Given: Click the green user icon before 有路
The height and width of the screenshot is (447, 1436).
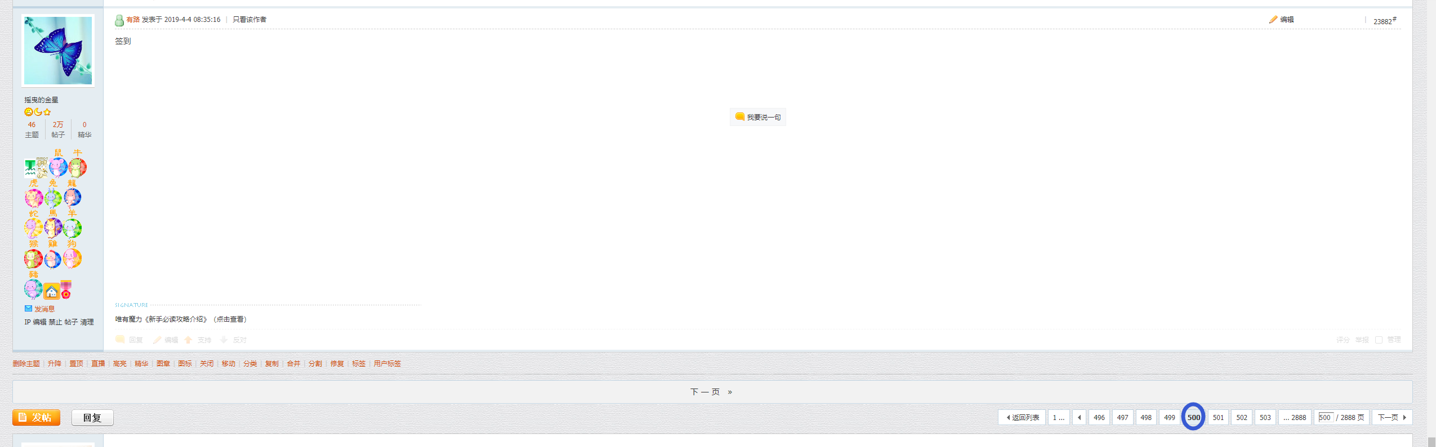Looking at the screenshot, I should tap(119, 21).
